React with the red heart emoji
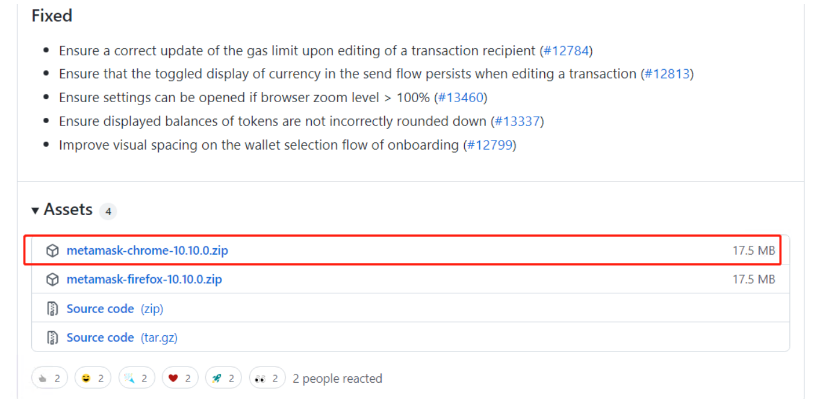This screenshot has height=399, width=826. (180, 379)
